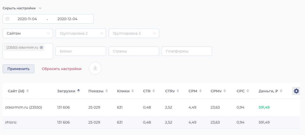Image resolution: width=305 pixels, height=135 pixels.
Task: Click the Блоки filter field
Action: 81,51
